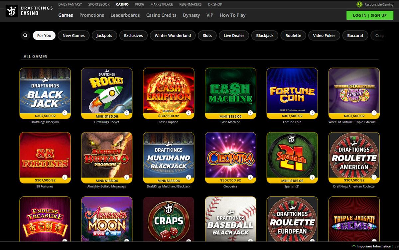Show info for Almighty Buffalo Megaways

[127, 177]
